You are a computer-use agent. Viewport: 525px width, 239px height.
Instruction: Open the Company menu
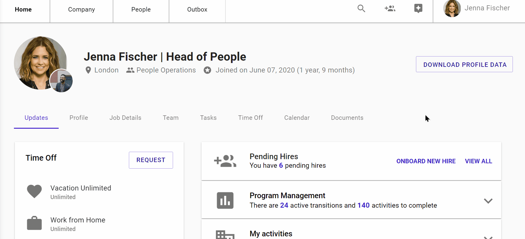coord(81,9)
